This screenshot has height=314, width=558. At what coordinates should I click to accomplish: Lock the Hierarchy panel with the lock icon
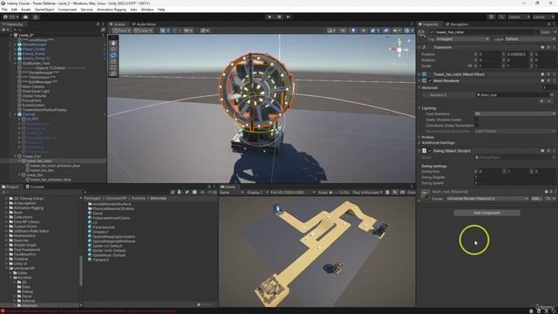98,24
